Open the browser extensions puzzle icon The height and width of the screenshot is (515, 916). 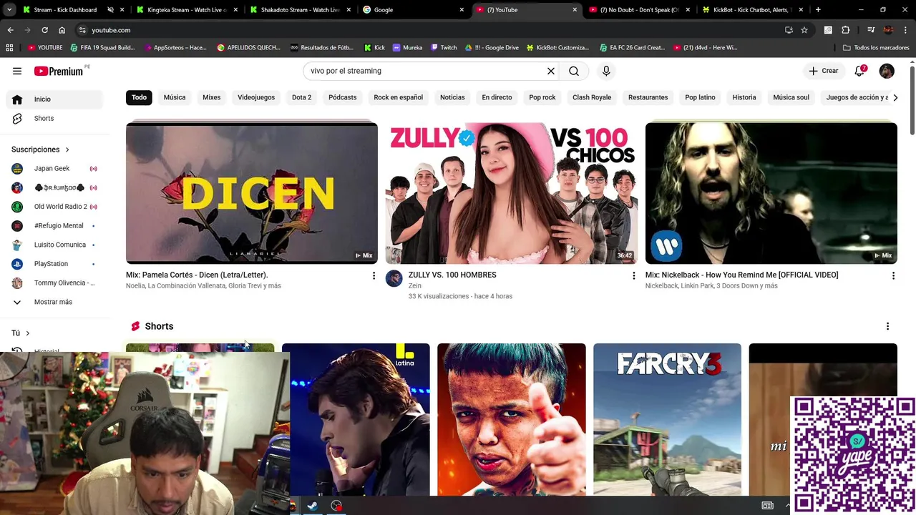click(x=845, y=30)
